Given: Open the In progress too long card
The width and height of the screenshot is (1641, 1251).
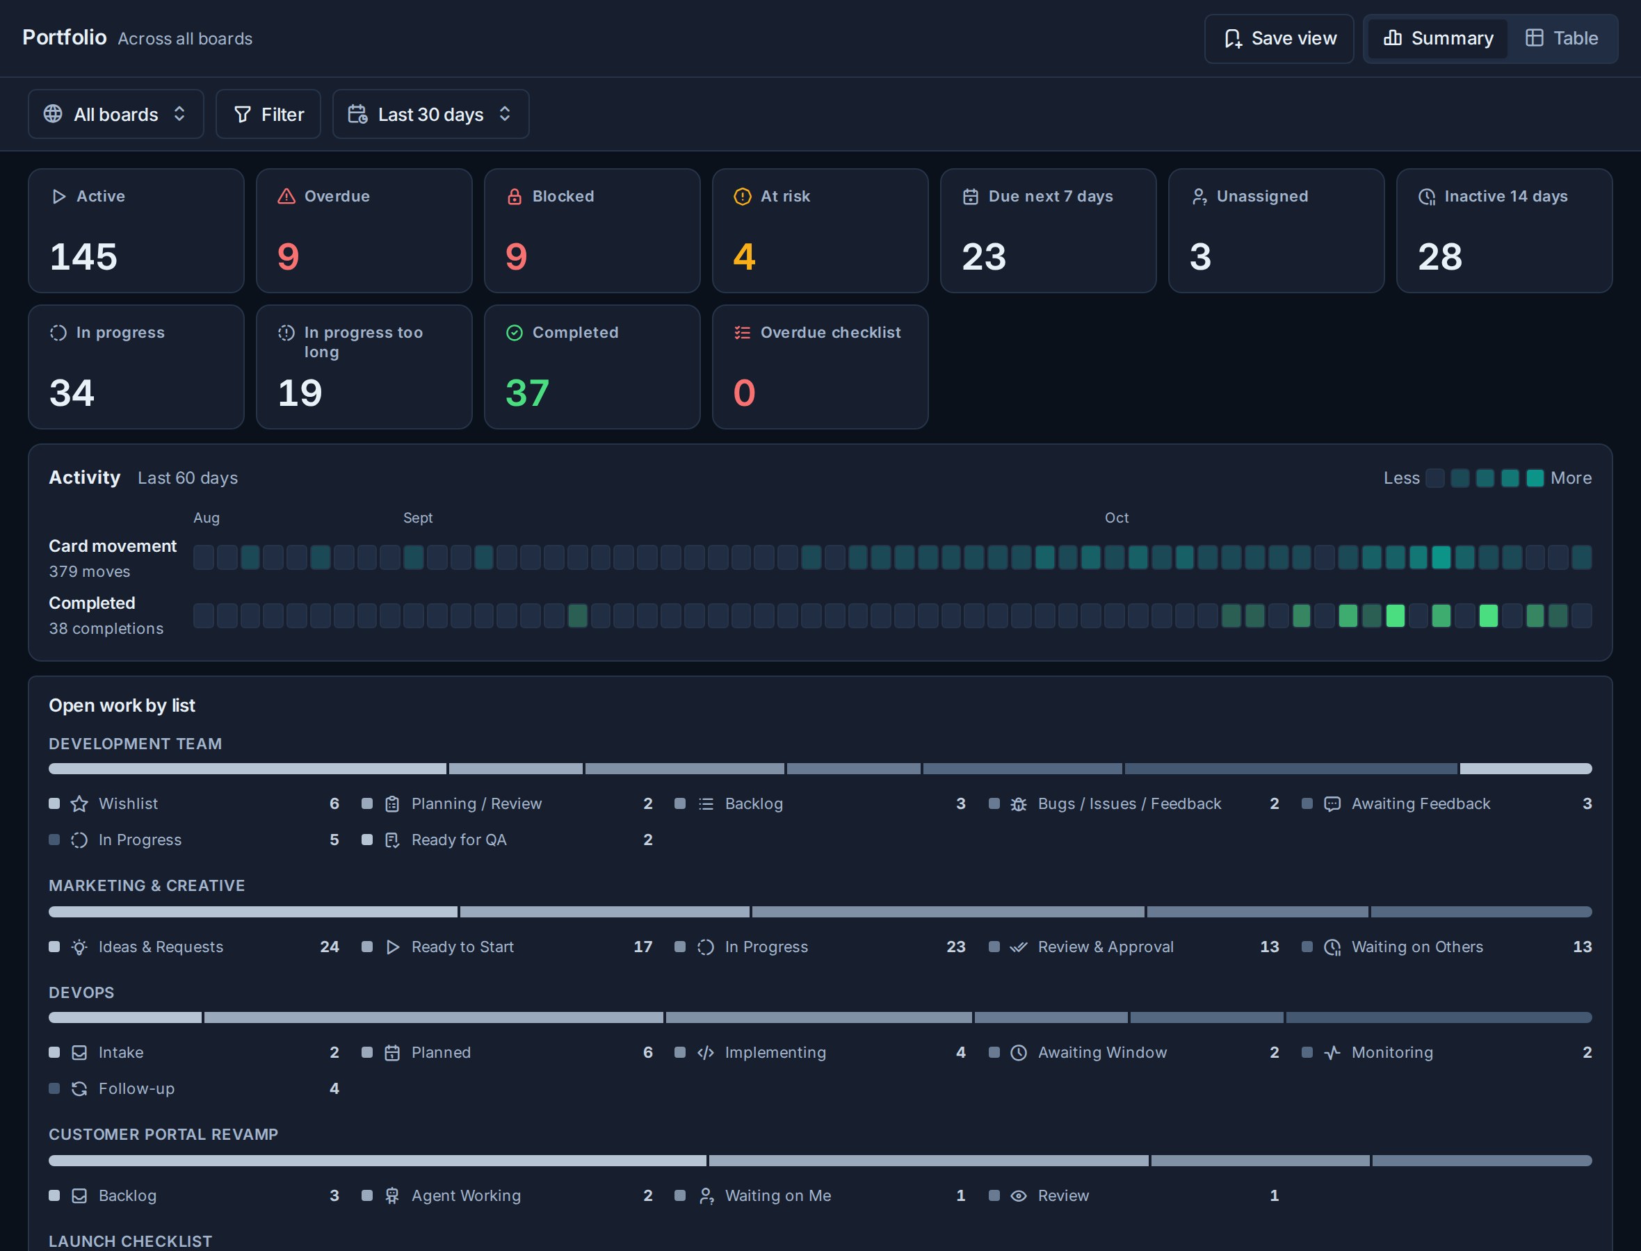Looking at the screenshot, I should [x=364, y=367].
